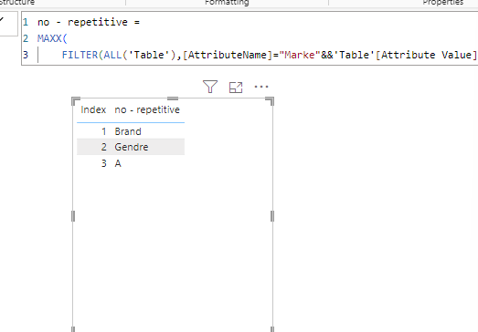The image size is (478, 332).
Task: Click the MAXX function in the formula
Action: pos(49,38)
